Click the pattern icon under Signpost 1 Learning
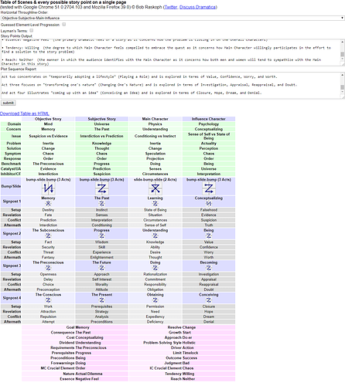The width and height of the screenshot is (345, 386). tap(155, 204)
